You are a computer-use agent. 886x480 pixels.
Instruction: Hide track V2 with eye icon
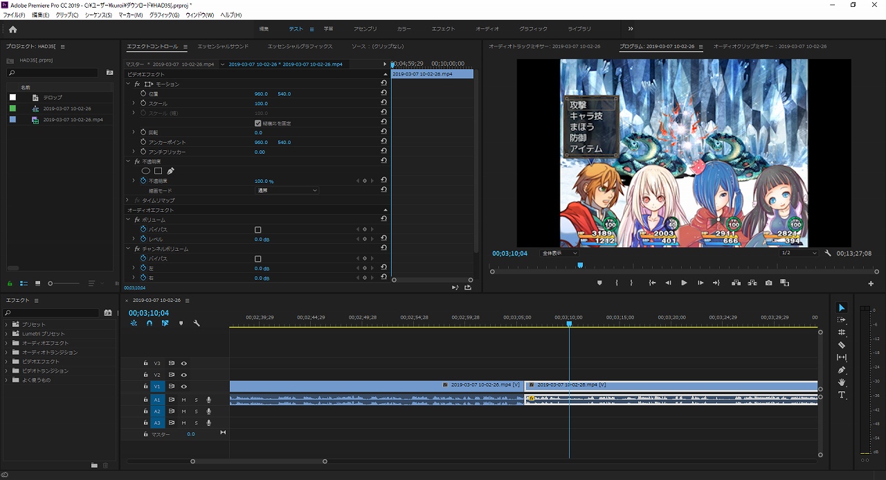[x=184, y=375]
